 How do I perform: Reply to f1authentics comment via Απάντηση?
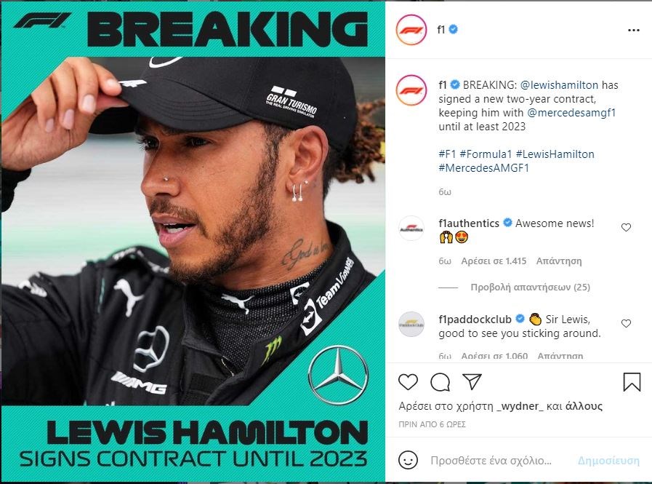(x=559, y=261)
